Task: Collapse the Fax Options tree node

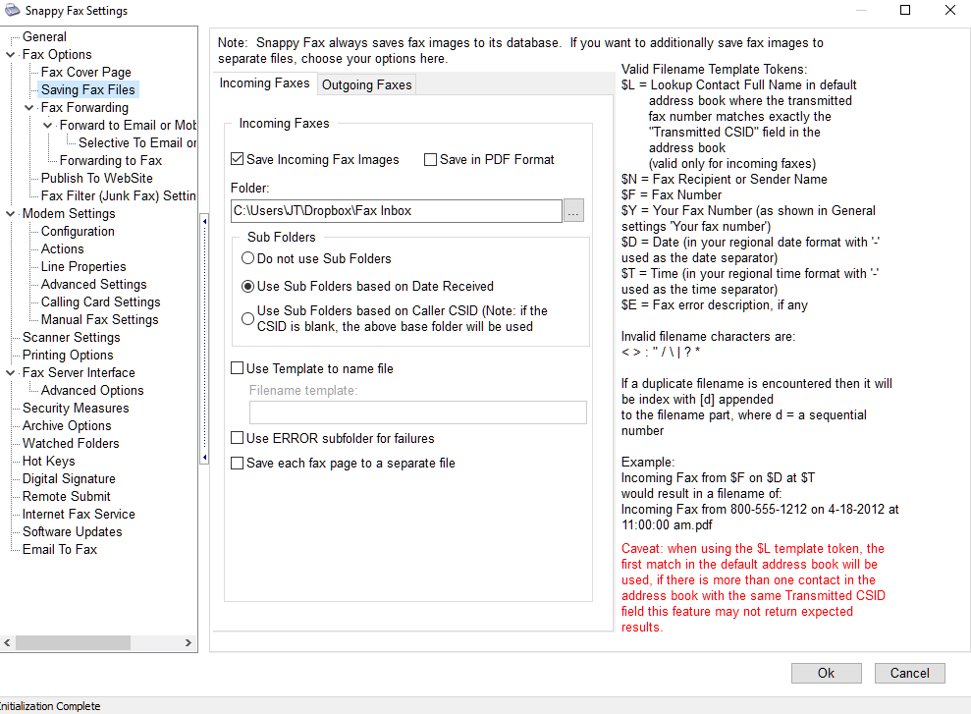Action: (x=12, y=55)
